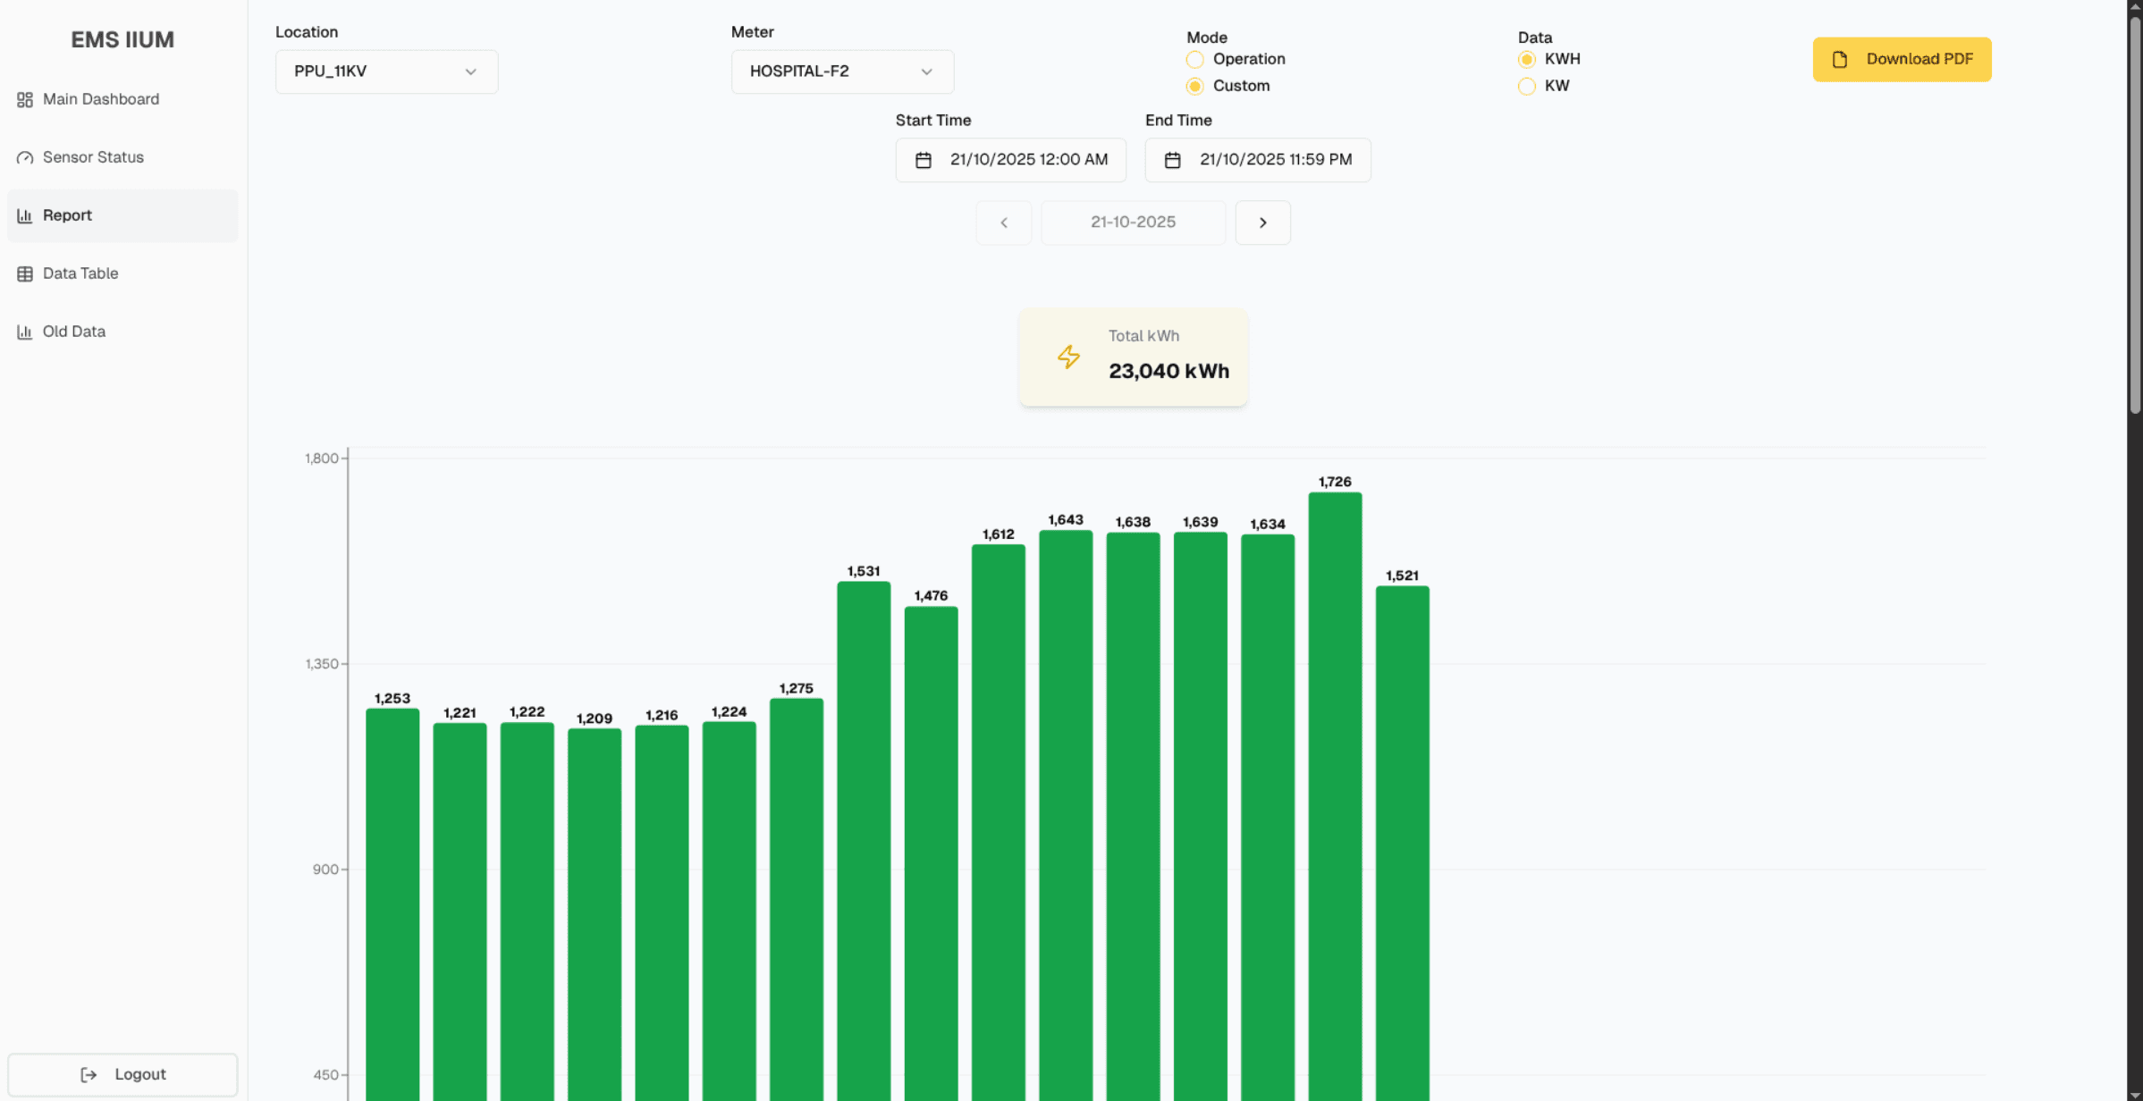Select the Operation mode radio button
Viewport: 2143px width, 1101px height.
pos(1194,59)
